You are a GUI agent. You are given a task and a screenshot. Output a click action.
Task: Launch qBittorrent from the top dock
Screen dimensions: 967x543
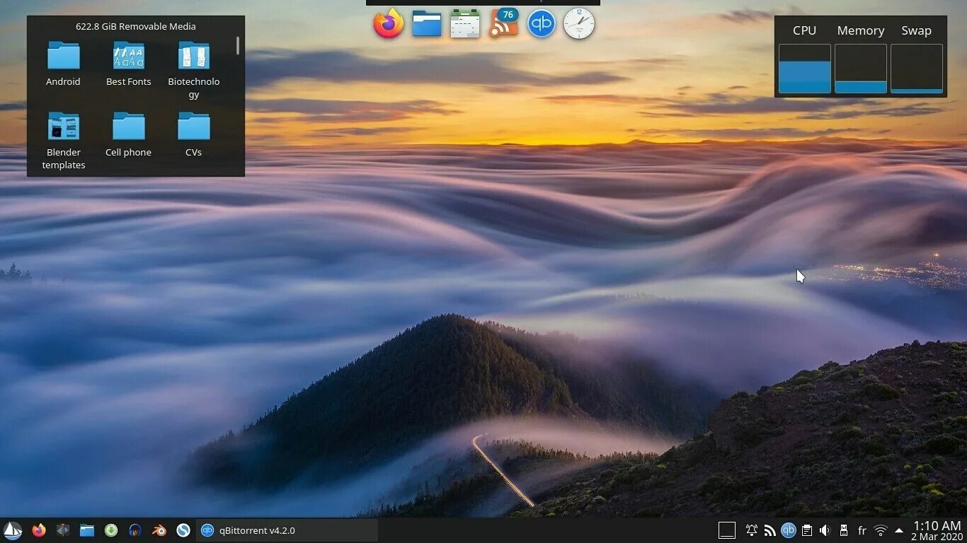pyautogui.click(x=542, y=24)
